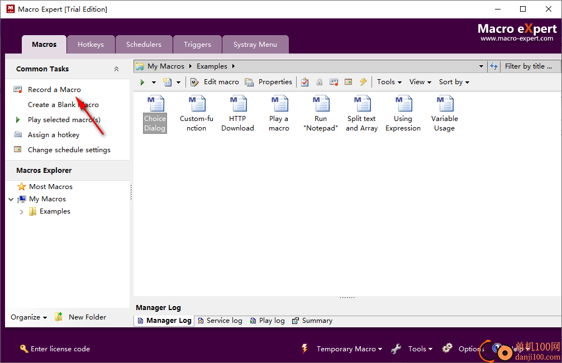
Task: Click Assign a hotkey task
Action: pos(54,134)
